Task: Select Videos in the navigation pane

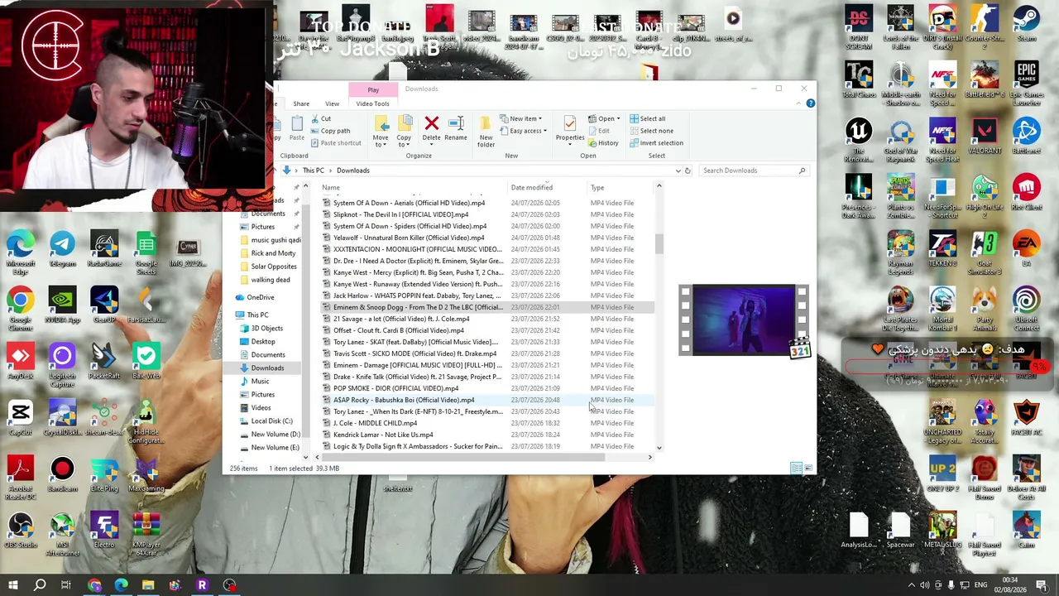Action: (x=261, y=407)
